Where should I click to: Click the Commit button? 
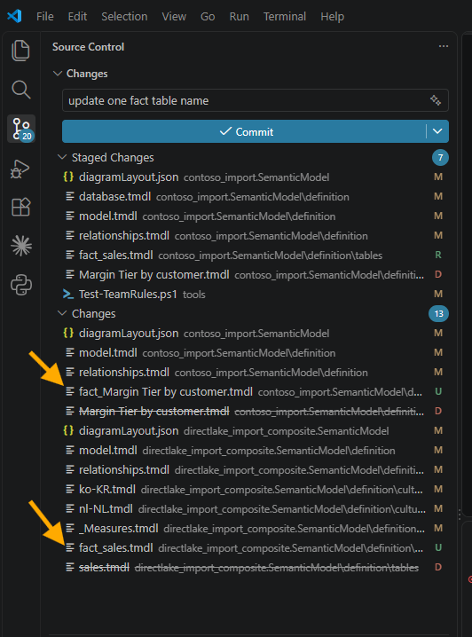pyautogui.click(x=244, y=131)
